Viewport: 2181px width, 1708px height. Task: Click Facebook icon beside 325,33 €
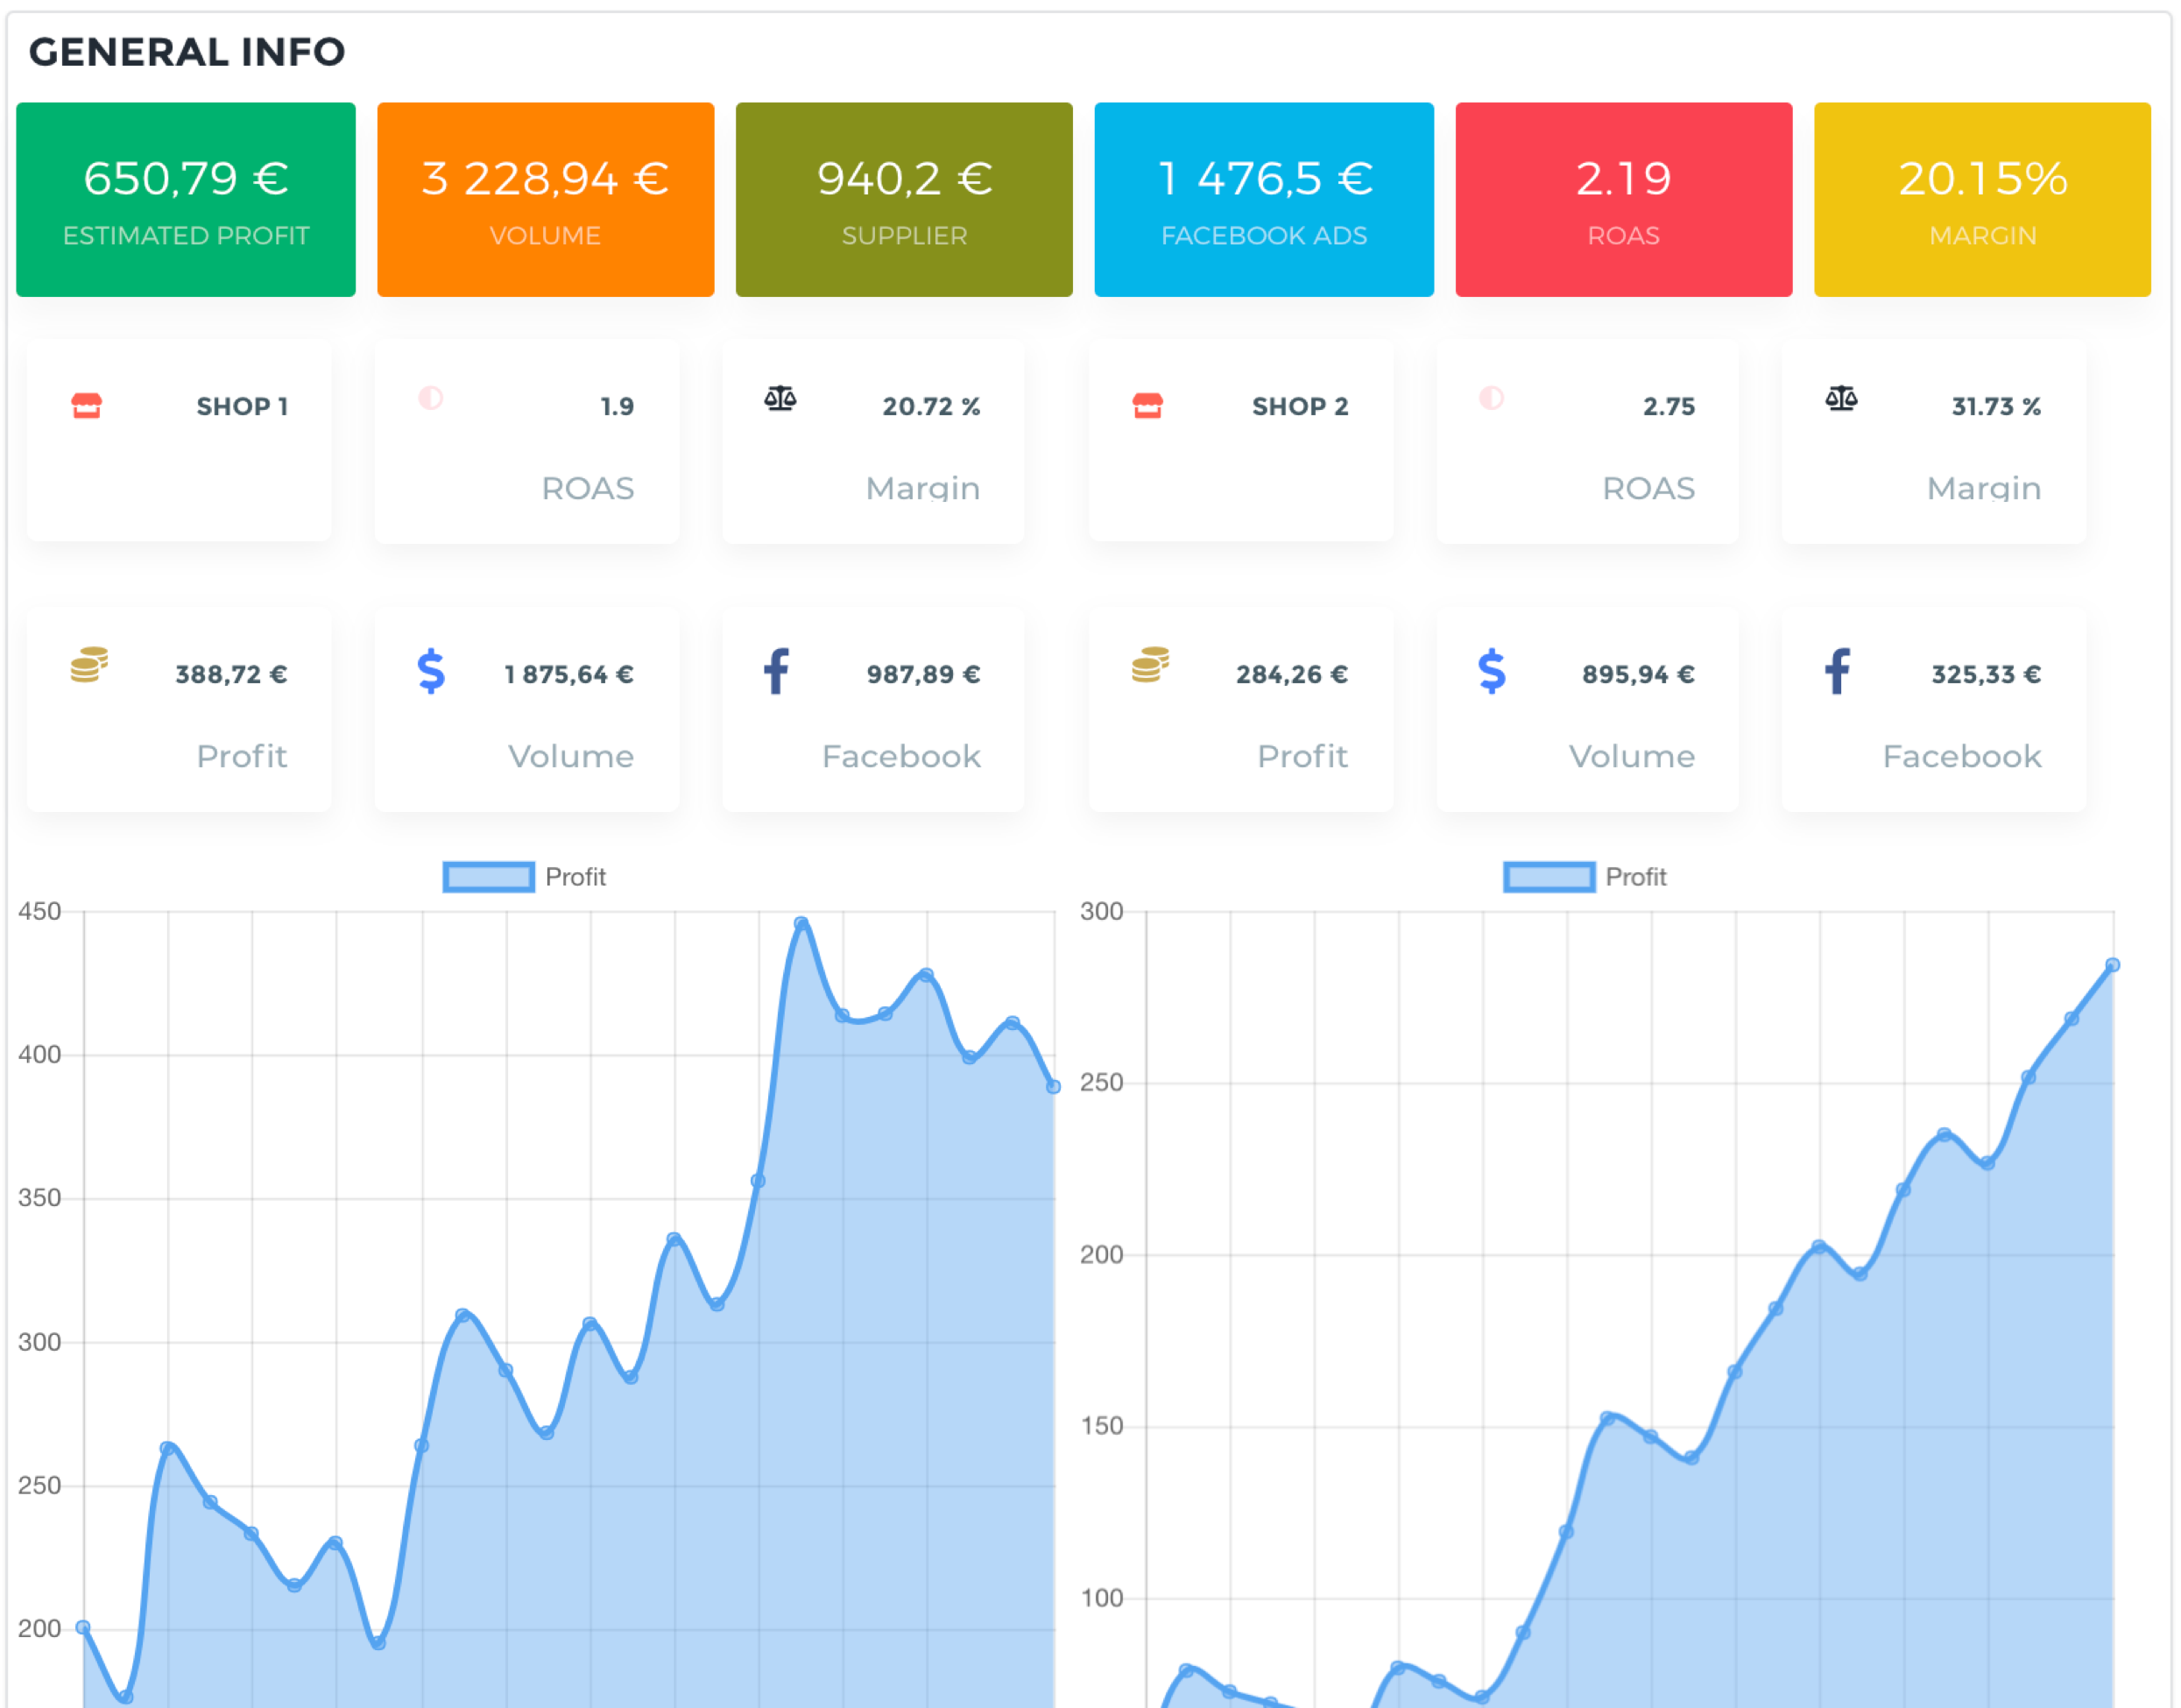1837,671
